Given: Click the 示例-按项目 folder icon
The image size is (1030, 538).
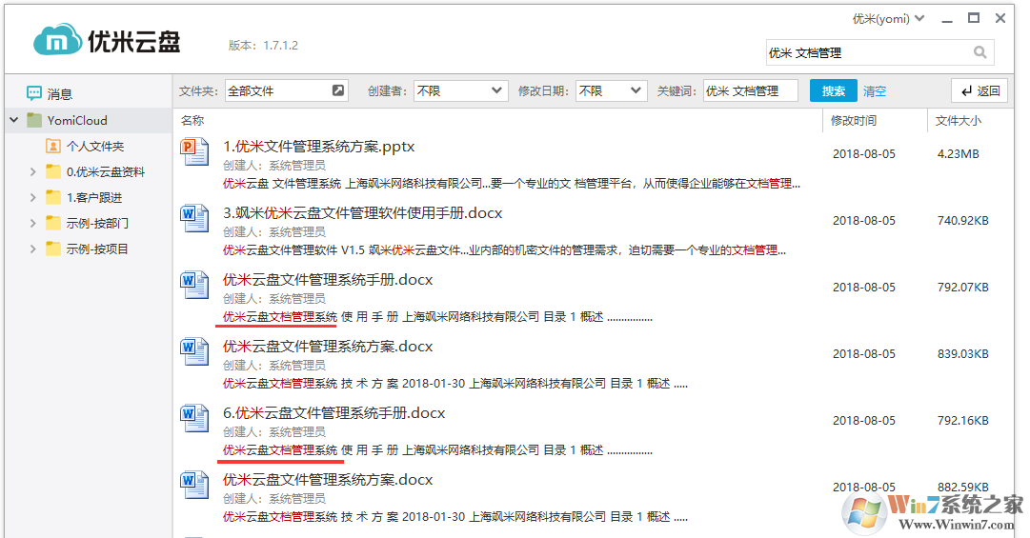Looking at the screenshot, I should (x=53, y=249).
